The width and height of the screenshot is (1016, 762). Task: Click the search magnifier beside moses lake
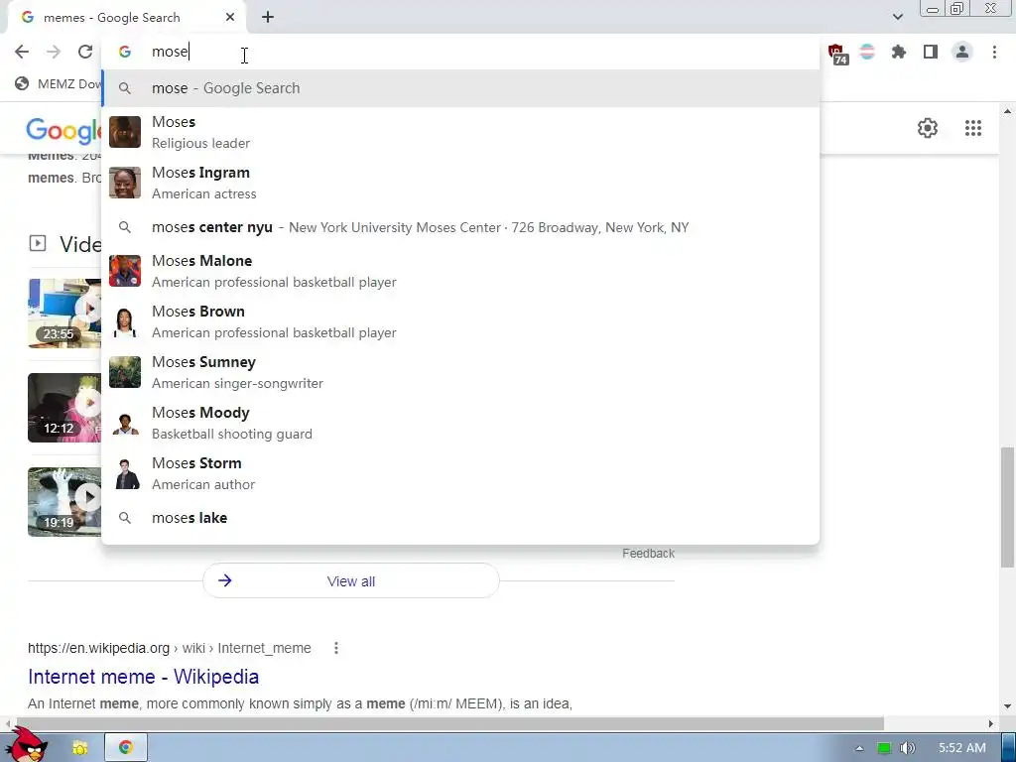point(124,518)
